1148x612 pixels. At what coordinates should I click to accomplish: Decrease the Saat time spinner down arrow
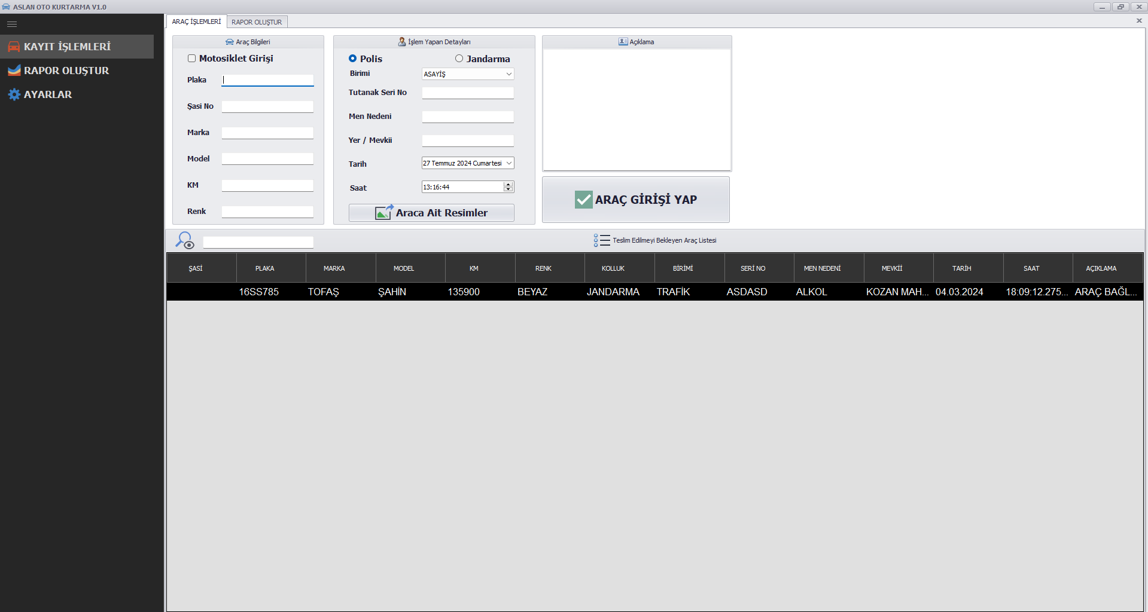click(508, 189)
